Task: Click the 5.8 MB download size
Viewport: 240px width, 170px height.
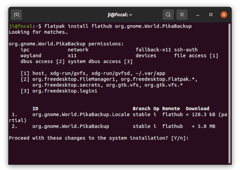Action: [206, 127]
